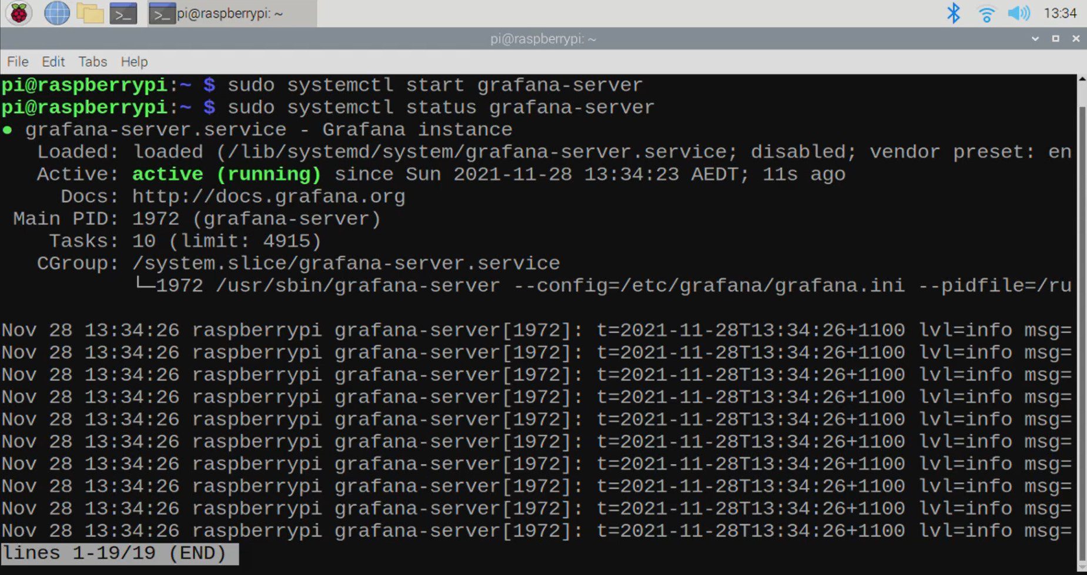Maximize the terminal window
The height and width of the screenshot is (575, 1087).
click(x=1055, y=39)
